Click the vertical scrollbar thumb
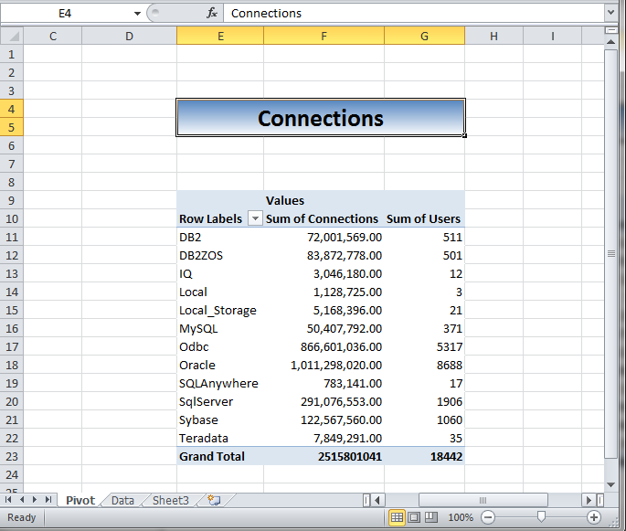626x531 pixels. [x=610, y=254]
